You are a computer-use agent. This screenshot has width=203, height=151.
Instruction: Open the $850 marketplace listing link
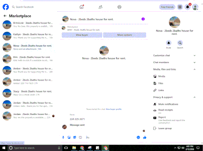tap(84, 30)
